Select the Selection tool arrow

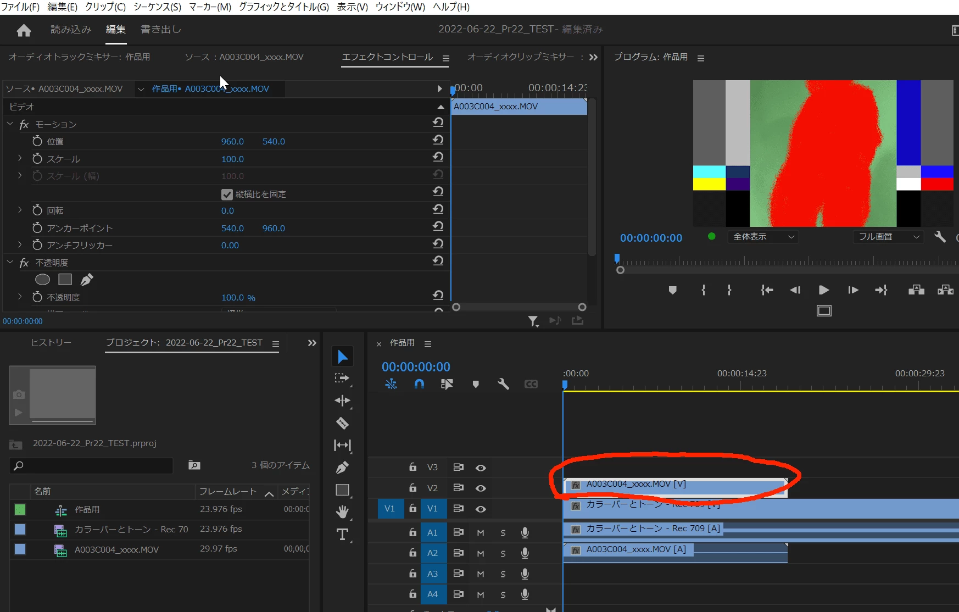343,357
